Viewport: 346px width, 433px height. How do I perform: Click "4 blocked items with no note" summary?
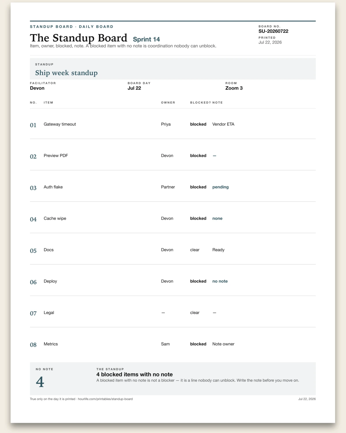(135, 374)
